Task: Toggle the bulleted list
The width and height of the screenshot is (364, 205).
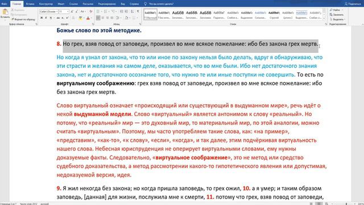Action: click(x=98, y=11)
